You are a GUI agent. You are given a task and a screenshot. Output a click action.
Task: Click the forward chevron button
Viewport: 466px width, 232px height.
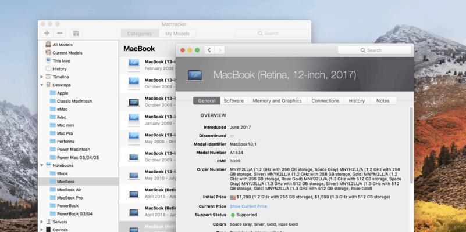[219, 50]
